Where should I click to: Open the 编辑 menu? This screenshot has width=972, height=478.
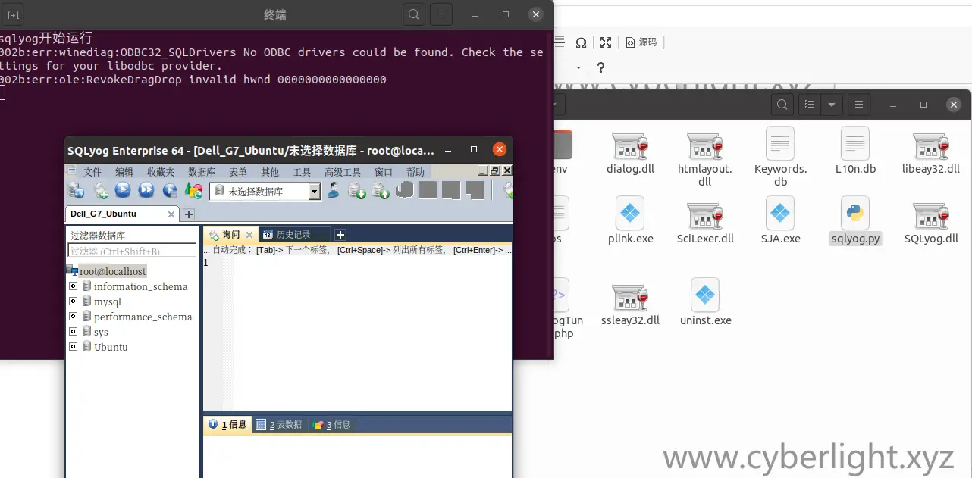[x=124, y=172]
